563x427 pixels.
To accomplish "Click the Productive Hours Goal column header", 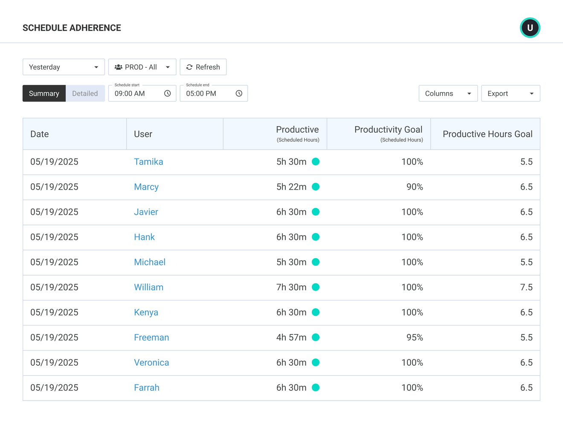I will [485, 134].
